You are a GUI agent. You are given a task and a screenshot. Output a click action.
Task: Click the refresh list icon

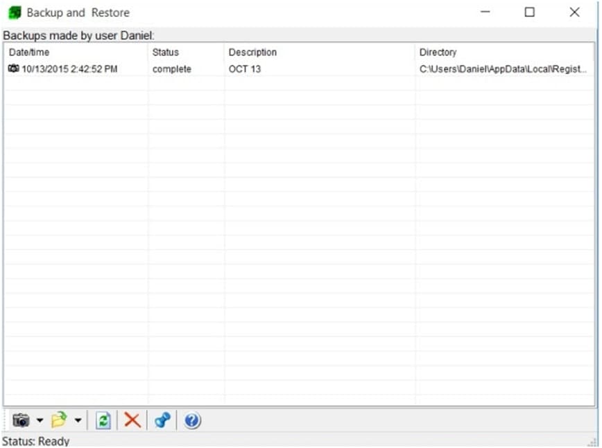103,420
